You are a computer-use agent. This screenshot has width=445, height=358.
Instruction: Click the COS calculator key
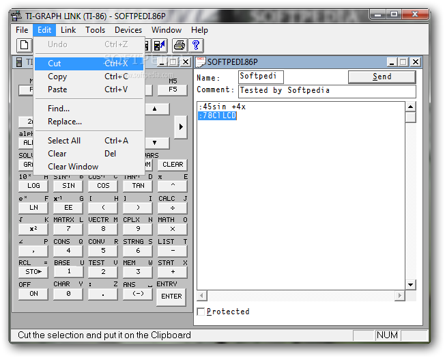pyautogui.click(x=103, y=186)
